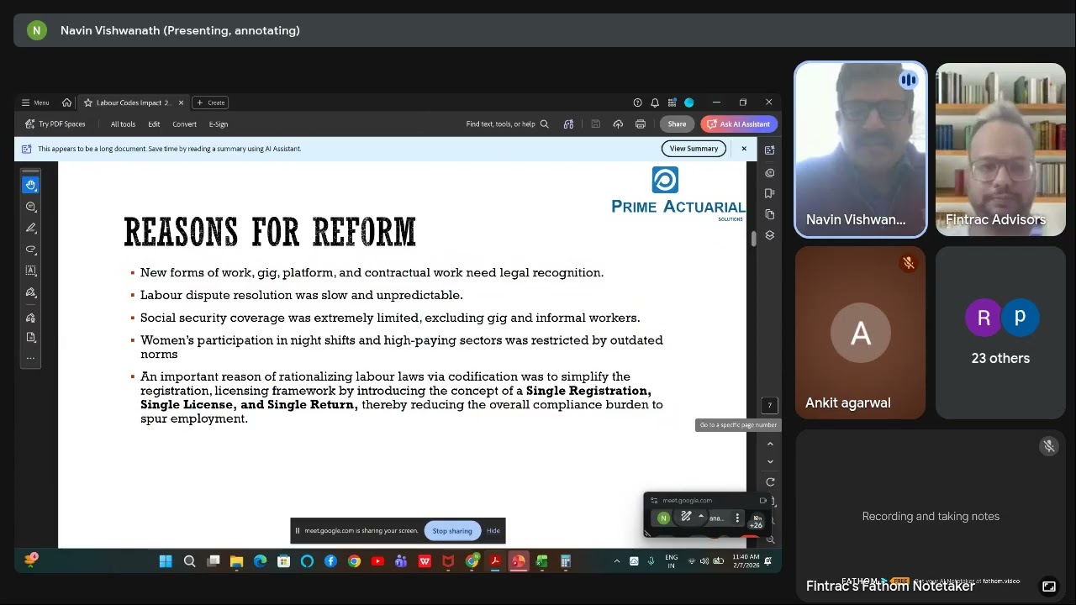Open the Convert menu item
The height and width of the screenshot is (605, 1076).
point(184,124)
